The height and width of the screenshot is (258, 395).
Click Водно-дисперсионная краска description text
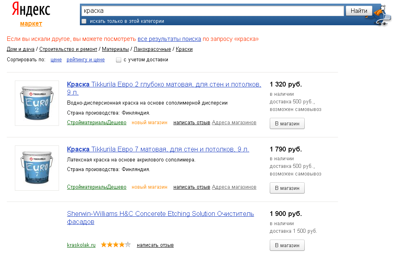[147, 103]
